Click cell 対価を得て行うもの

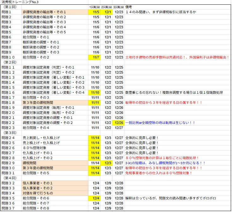[x=55, y=193]
